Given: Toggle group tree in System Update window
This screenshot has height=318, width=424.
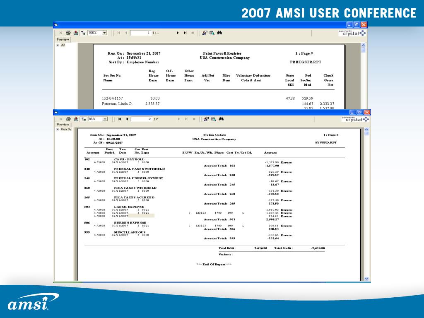Looking at the screenshot, I should (x=84, y=119).
